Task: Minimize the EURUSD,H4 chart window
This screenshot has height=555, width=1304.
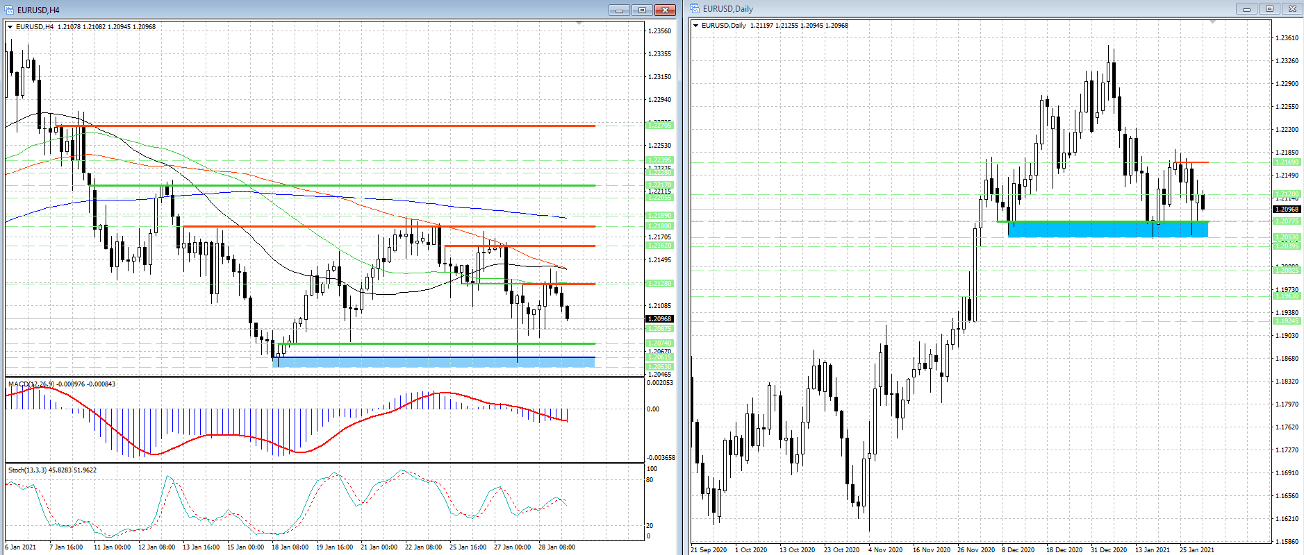Action: coord(619,10)
